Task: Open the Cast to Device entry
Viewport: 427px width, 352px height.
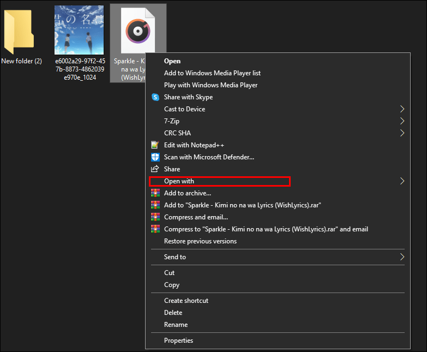Action: click(278, 109)
